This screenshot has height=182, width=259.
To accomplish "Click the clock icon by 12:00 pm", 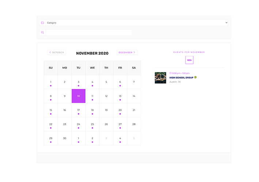I will click(x=170, y=73).
